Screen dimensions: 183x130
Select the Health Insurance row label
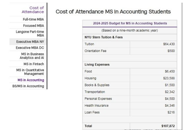coord(96,105)
